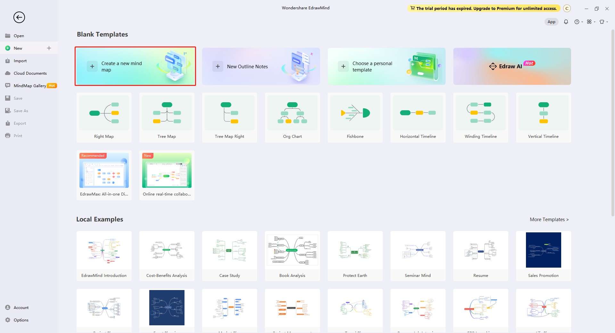The width and height of the screenshot is (615, 333).
Task: Click the Edraw AI logo icon
Action: coord(493,66)
